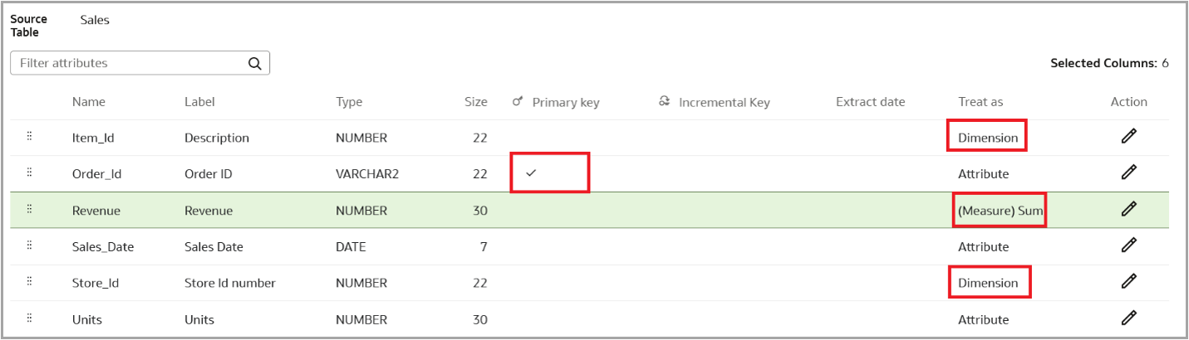
Task: Click the Primary key column header
Action: [565, 102]
